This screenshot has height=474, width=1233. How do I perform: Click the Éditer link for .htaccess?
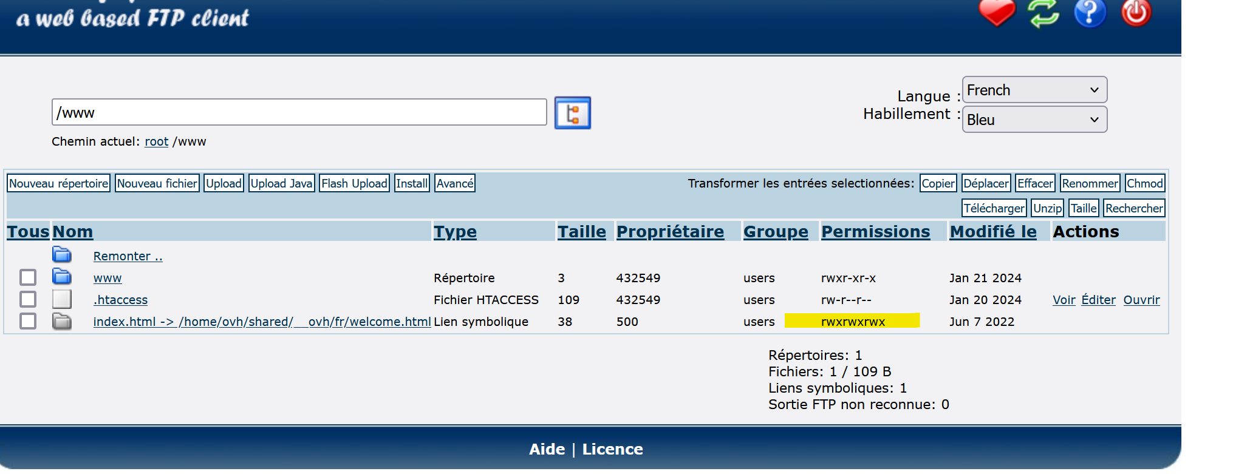(1098, 300)
